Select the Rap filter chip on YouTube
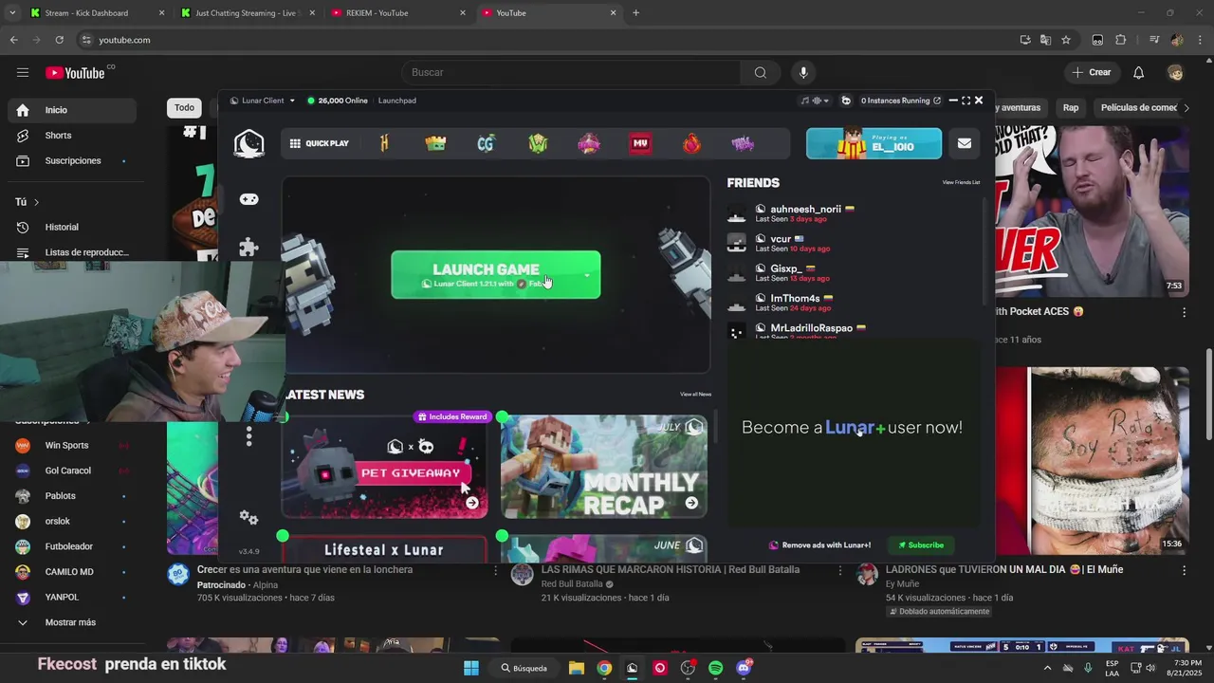Image resolution: width=1214 pixels, height=683 pixels. [1071, 108]
